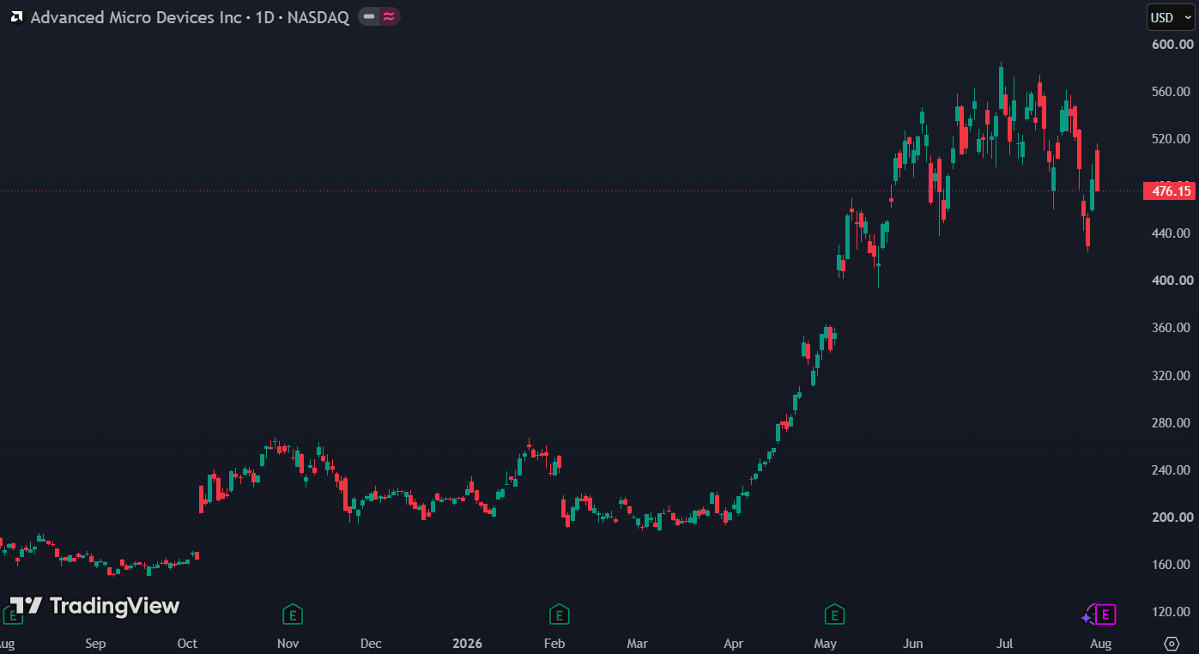Screen dimensions: 1199x654
Task: Click the 600.00 price axis label
Action: tap(1172, 44)
